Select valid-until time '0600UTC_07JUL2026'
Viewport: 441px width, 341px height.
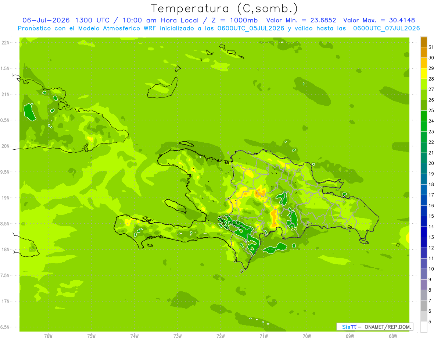pos(387,28)
